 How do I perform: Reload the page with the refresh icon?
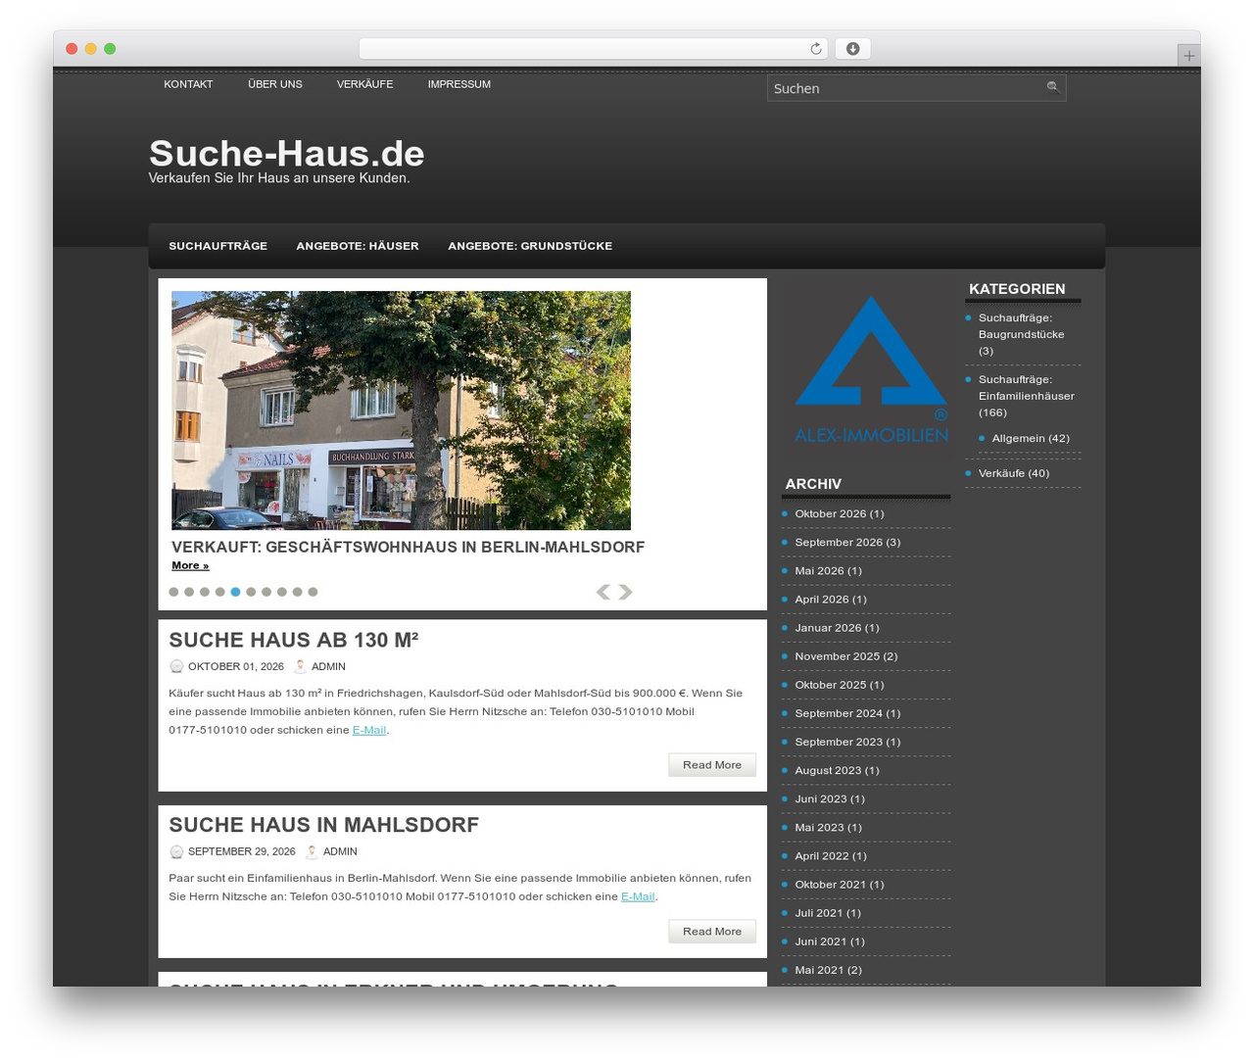pyautogui.click(x=816, y=49)
